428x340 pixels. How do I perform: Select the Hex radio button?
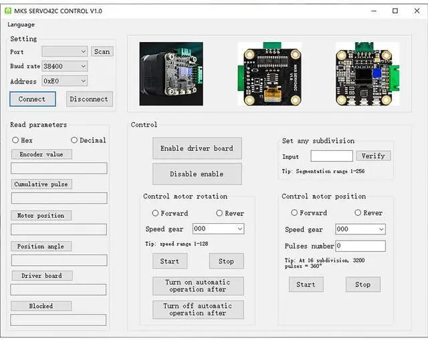[15, 140]
